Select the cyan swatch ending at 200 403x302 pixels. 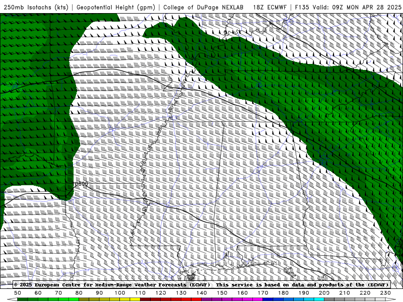point(319,299)
